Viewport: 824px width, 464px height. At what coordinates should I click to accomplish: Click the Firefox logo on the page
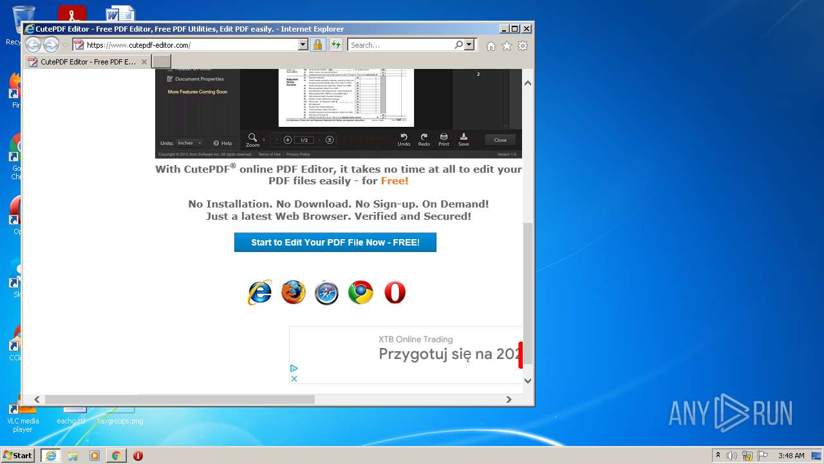(x=294, y=293)
